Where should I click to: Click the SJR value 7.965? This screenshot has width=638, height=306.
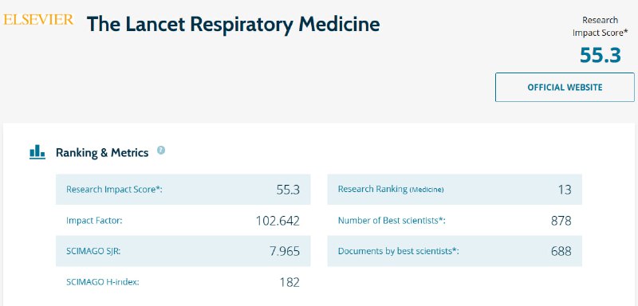[x=285, y=251]
